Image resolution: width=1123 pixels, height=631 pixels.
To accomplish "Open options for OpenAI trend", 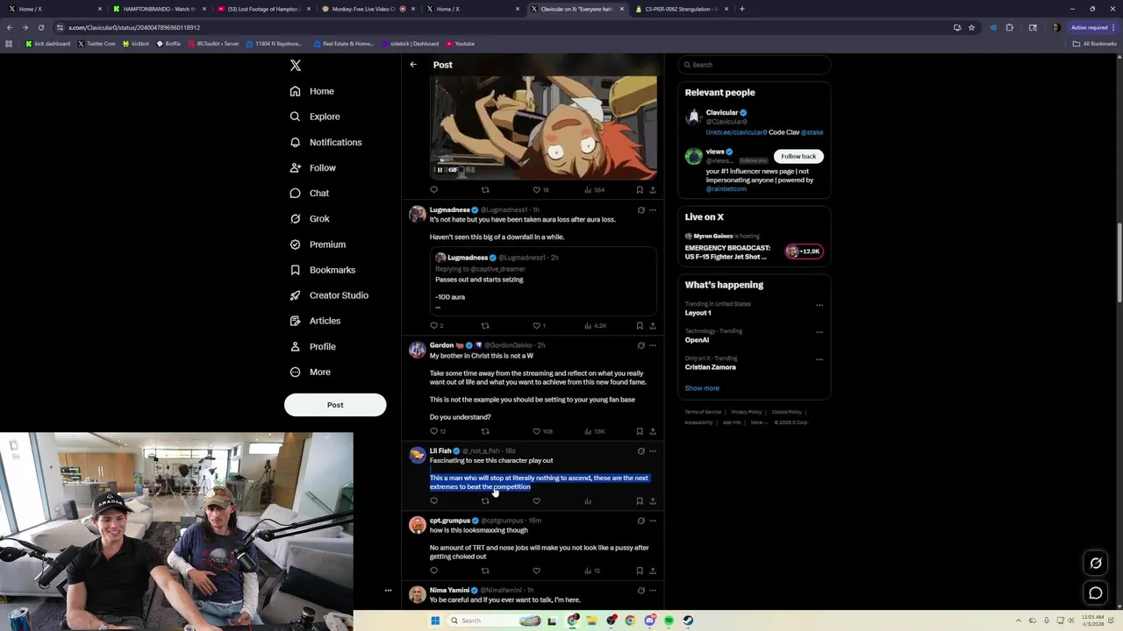I will tap(819, 332).
